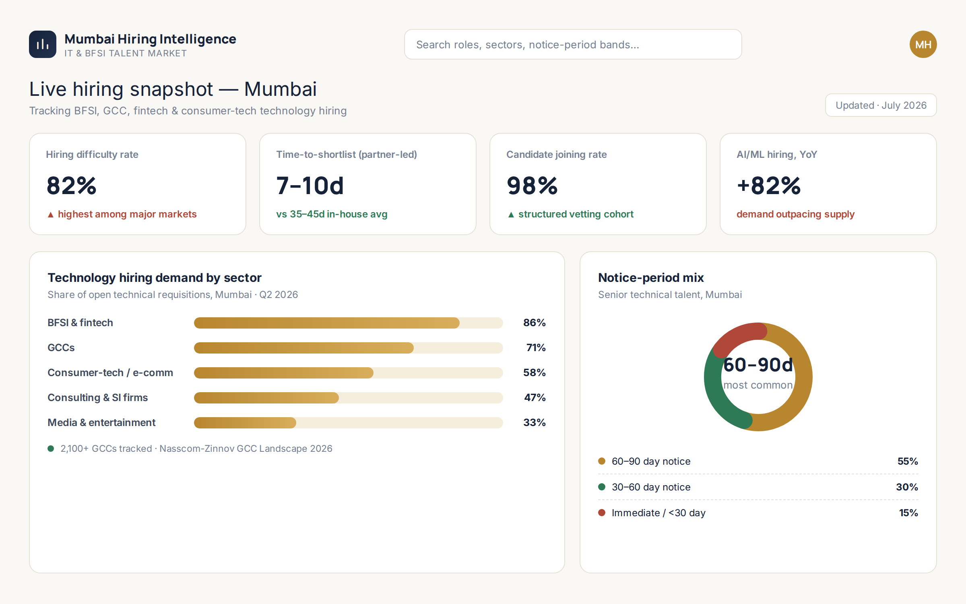Click the green legend dot for 30–60 day notice
The height and width of the screenshot is (604, 966).
tap(602, 487)
